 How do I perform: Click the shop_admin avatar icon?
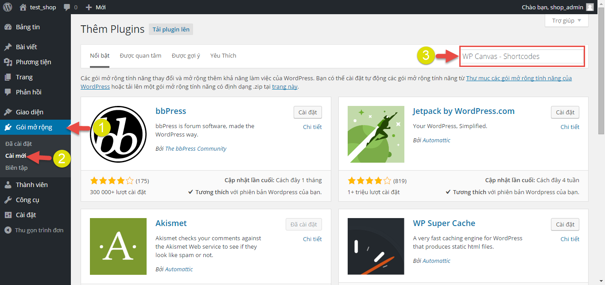click(589, 7)
